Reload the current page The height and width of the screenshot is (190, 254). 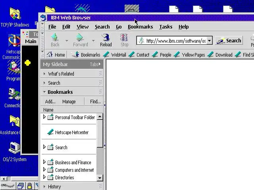click(106, 40)
